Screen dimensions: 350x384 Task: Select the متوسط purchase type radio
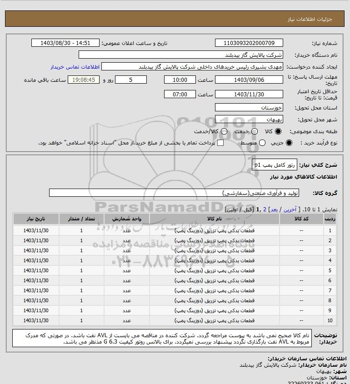(x=262, y=143)
